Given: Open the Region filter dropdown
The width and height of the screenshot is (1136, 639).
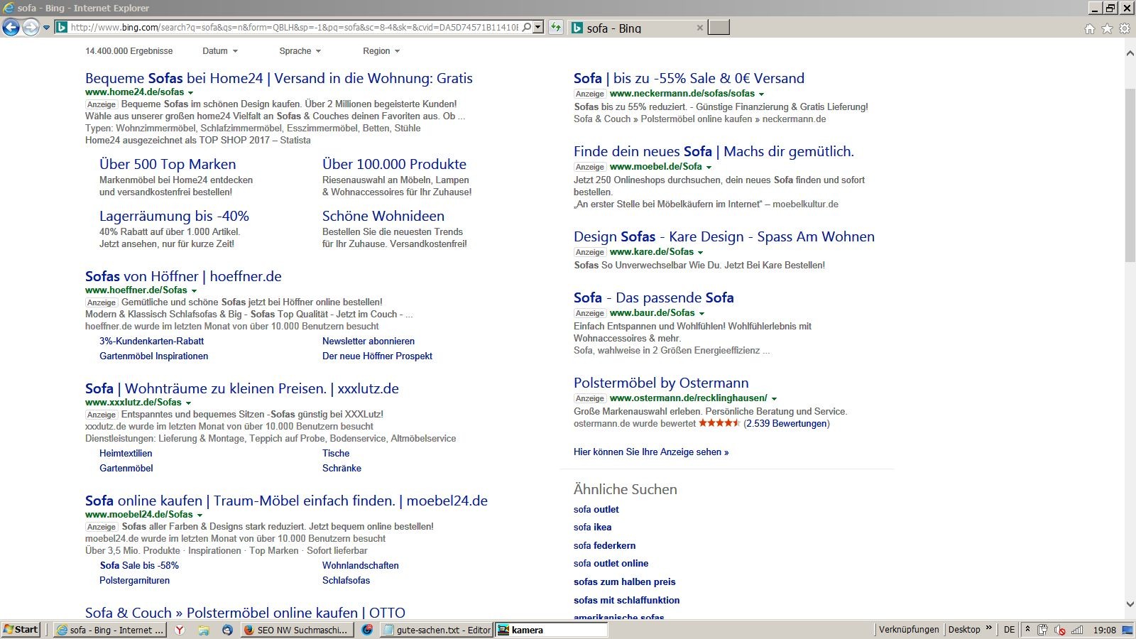Looking at the screenshot, I should point(381,51).
